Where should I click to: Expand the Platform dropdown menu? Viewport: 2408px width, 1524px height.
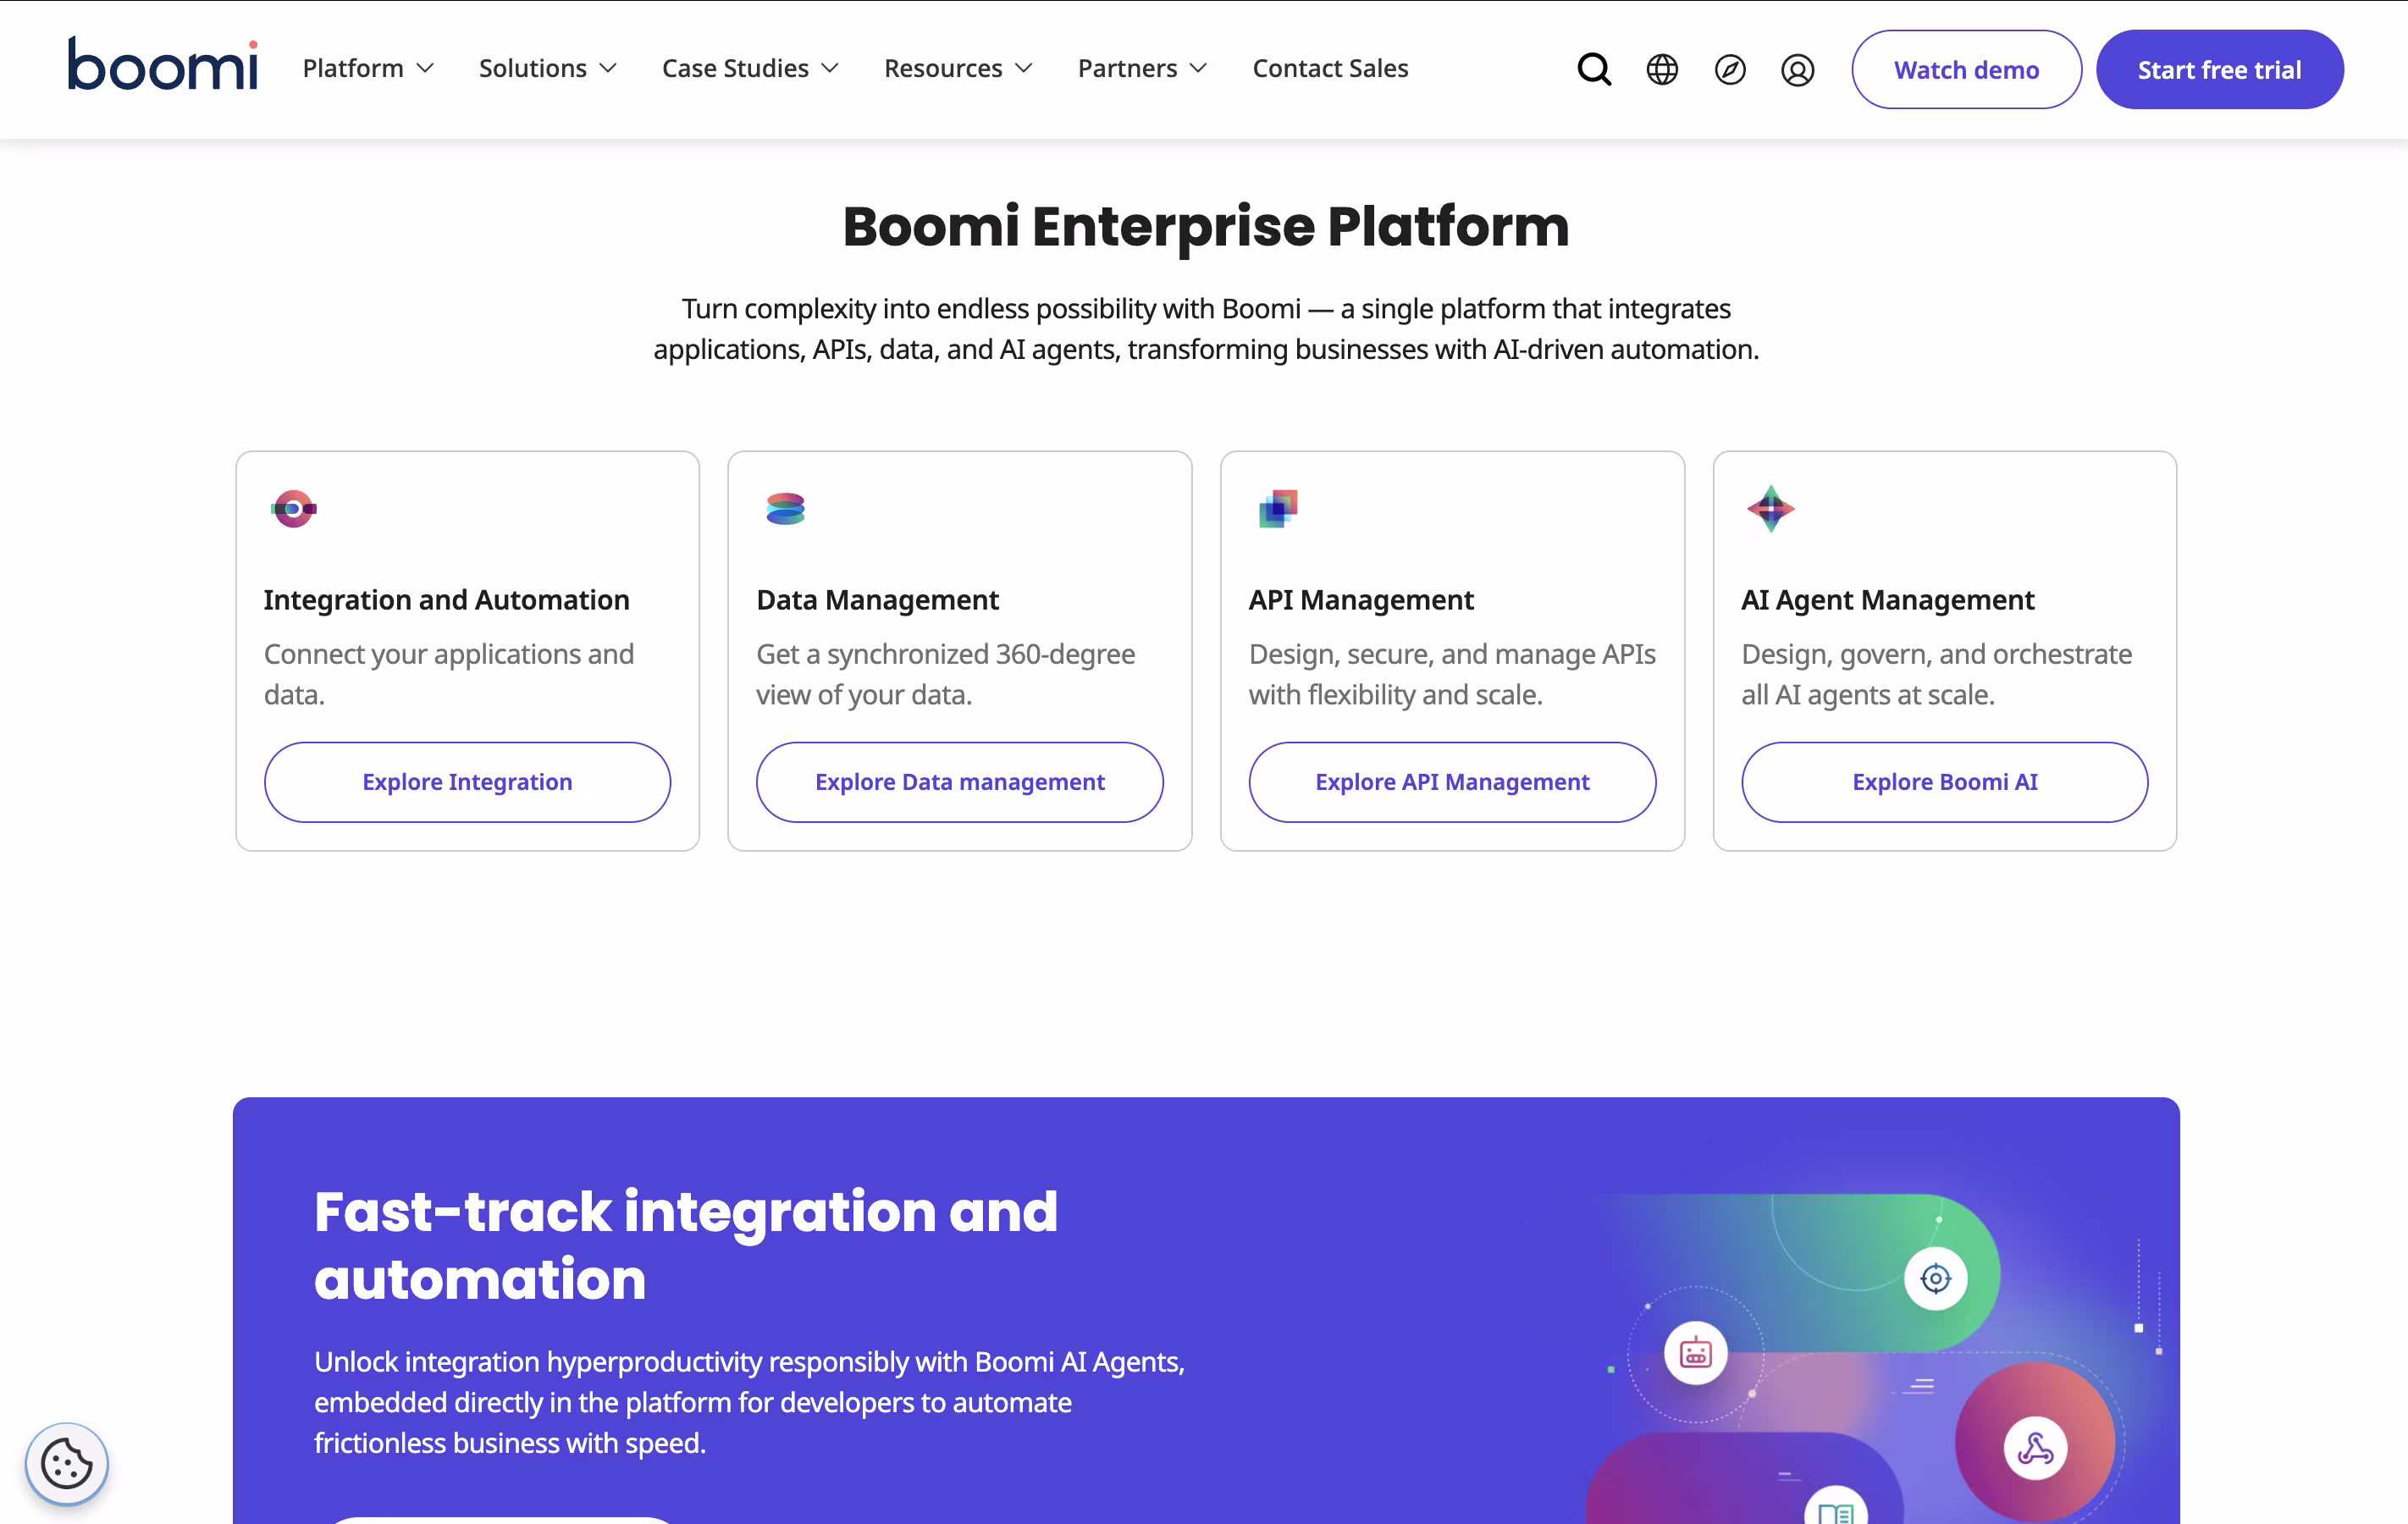(368, 68)
